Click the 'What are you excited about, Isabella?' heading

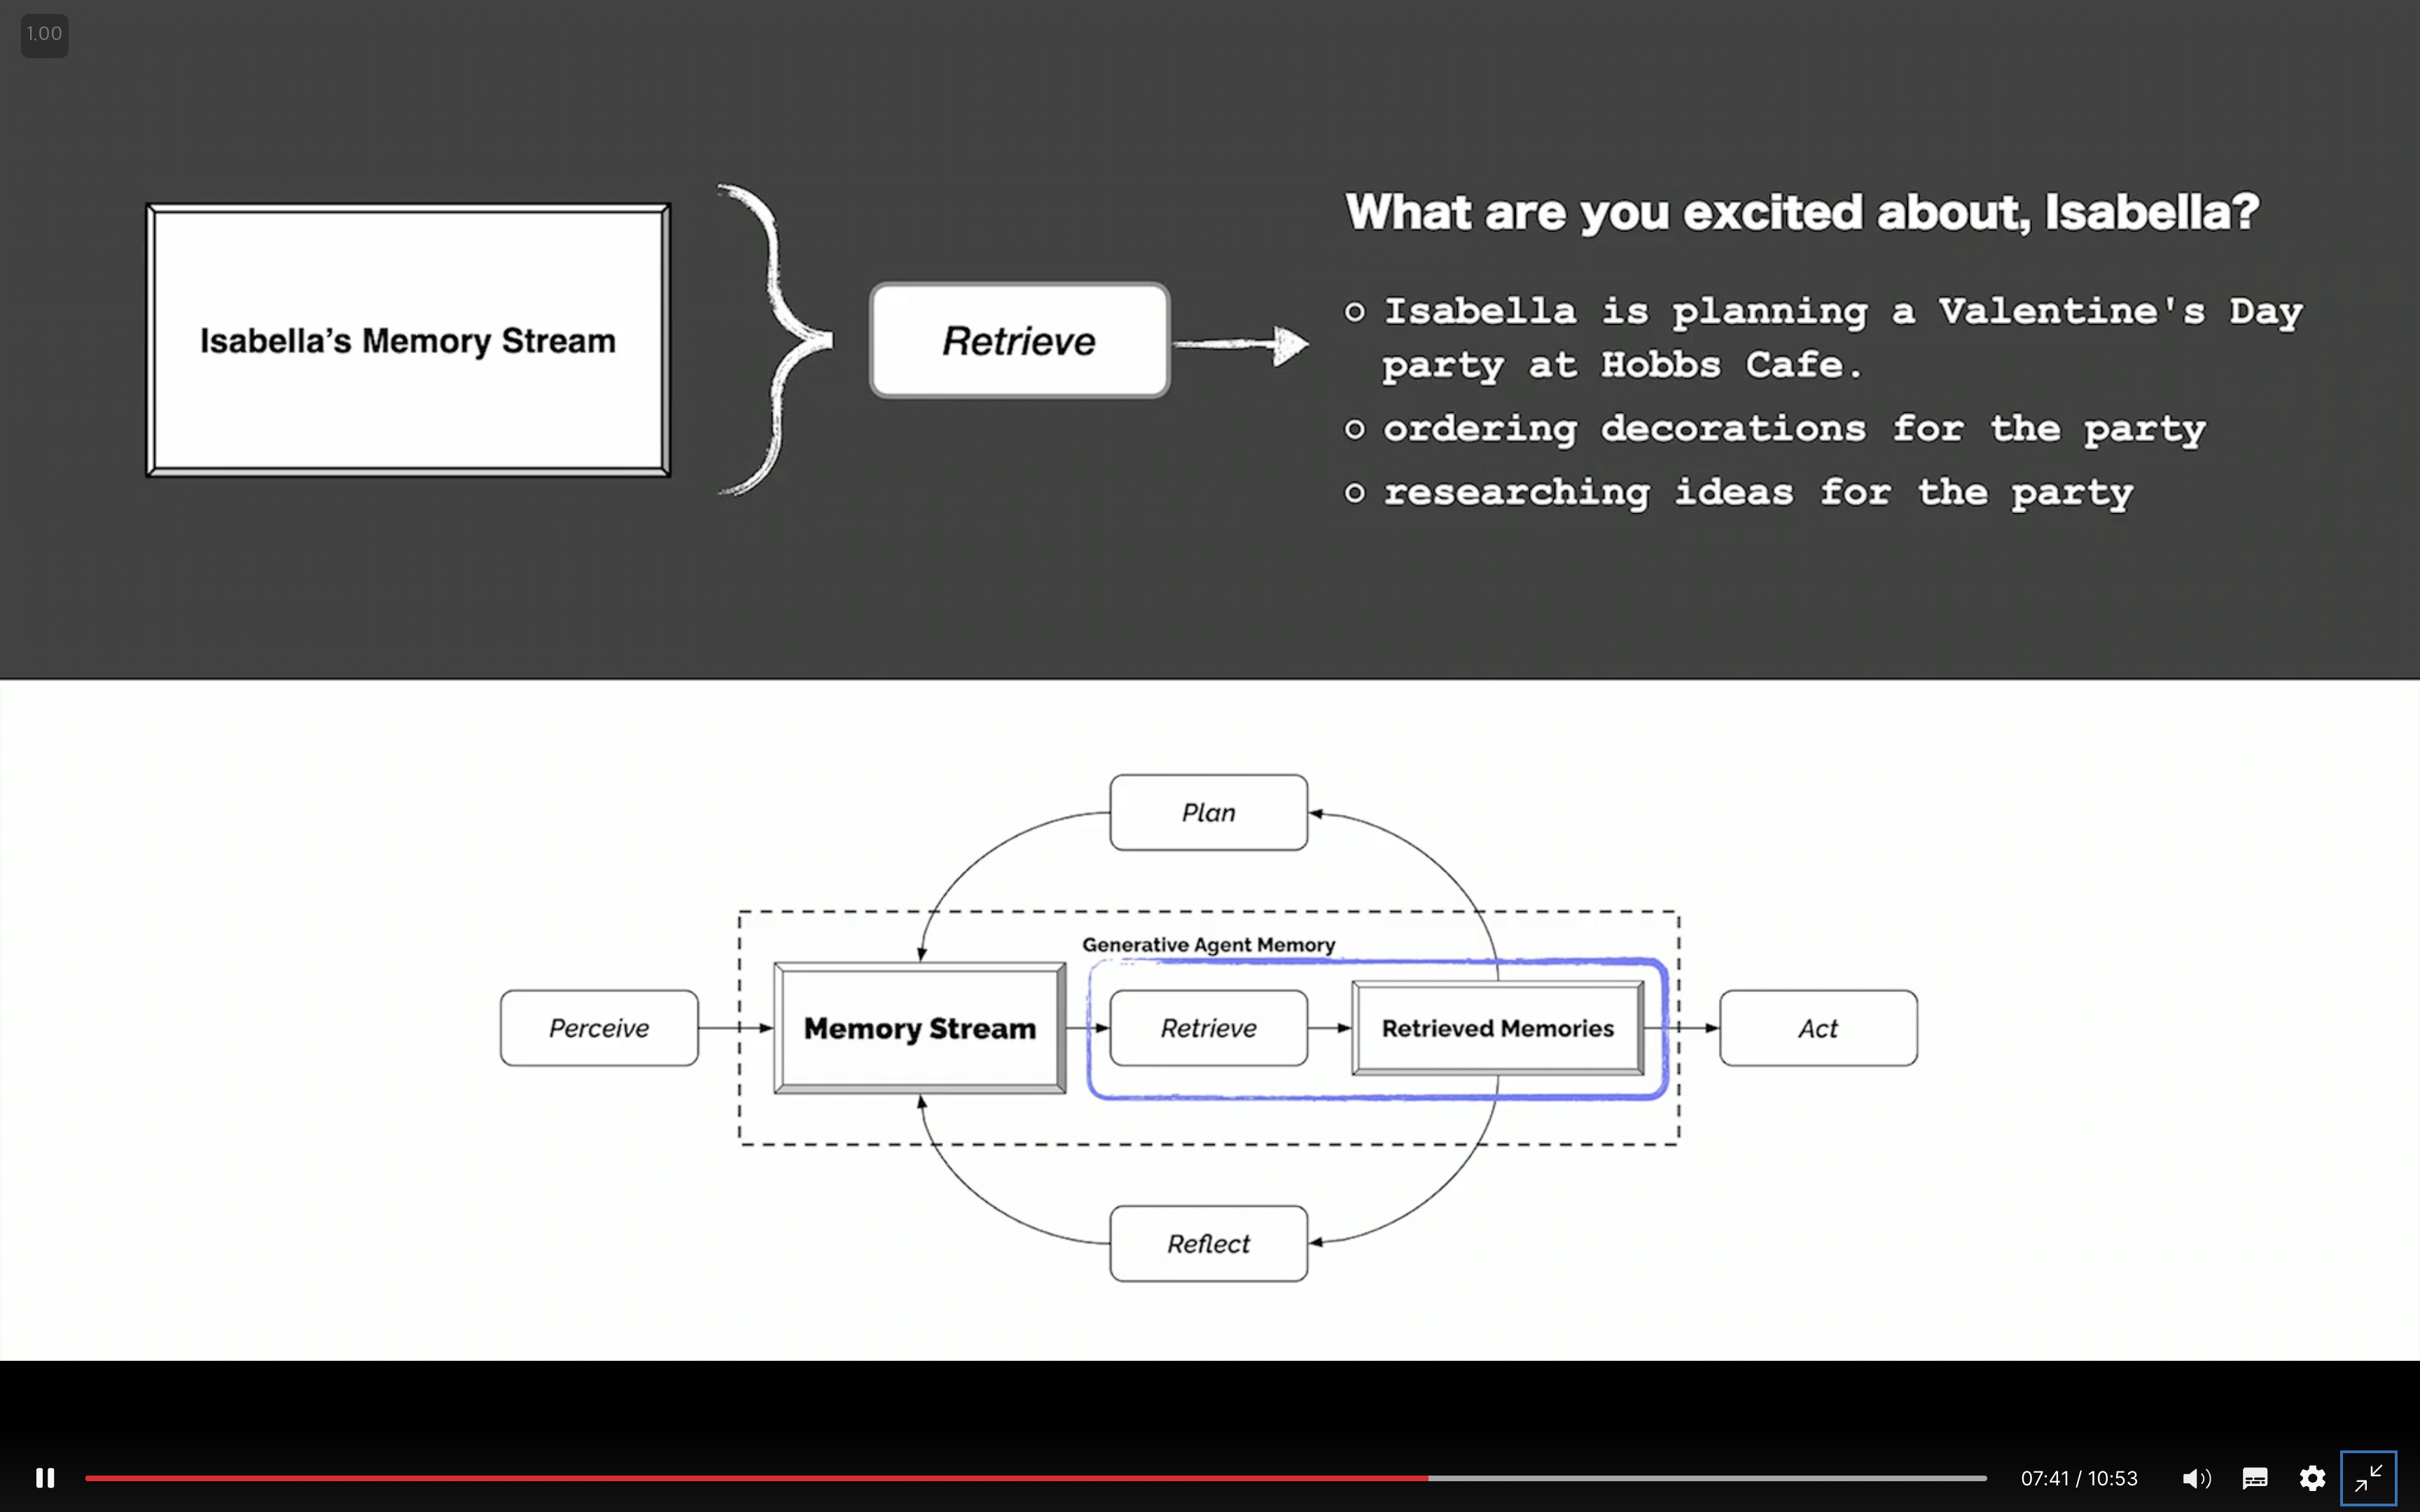[1802, 212]
